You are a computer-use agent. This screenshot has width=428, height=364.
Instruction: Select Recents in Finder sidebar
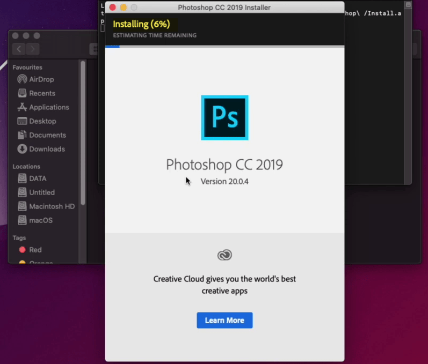coord(42,93)
